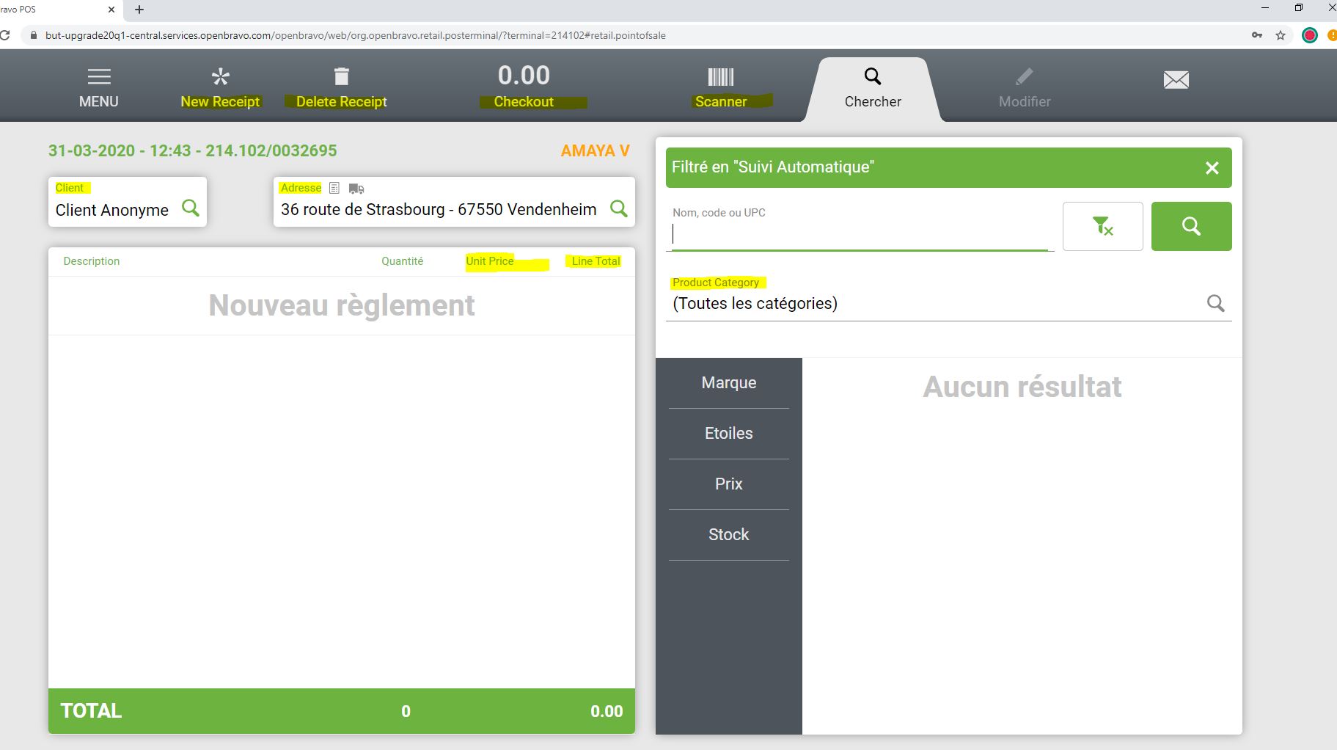Create a New Receipt
This screenshot has height=750, width=1337.
pyautogui.click(x=220, y=87)
